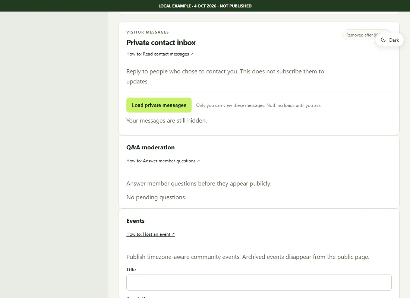Click the moon icon beside Dark

[x=383, y=40]
